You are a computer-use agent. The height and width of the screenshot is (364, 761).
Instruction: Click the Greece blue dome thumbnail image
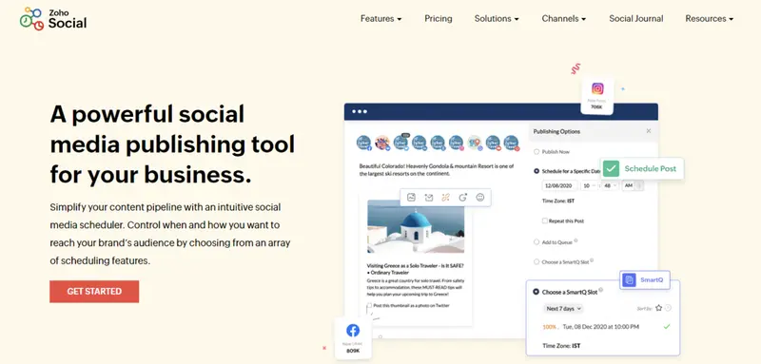416,226
